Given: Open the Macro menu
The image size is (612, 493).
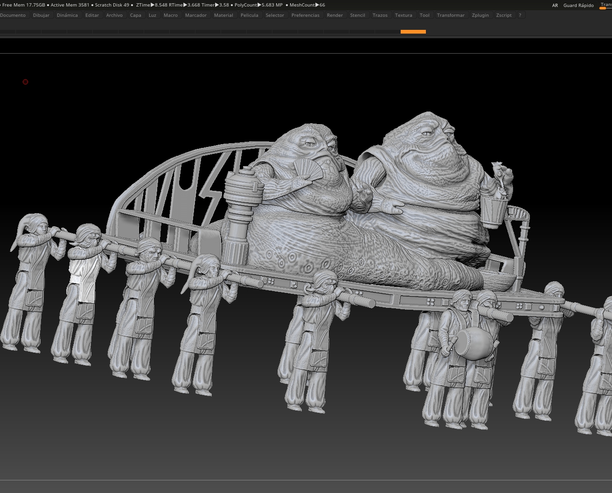Looking at the screenshot, I should (171, 15).
